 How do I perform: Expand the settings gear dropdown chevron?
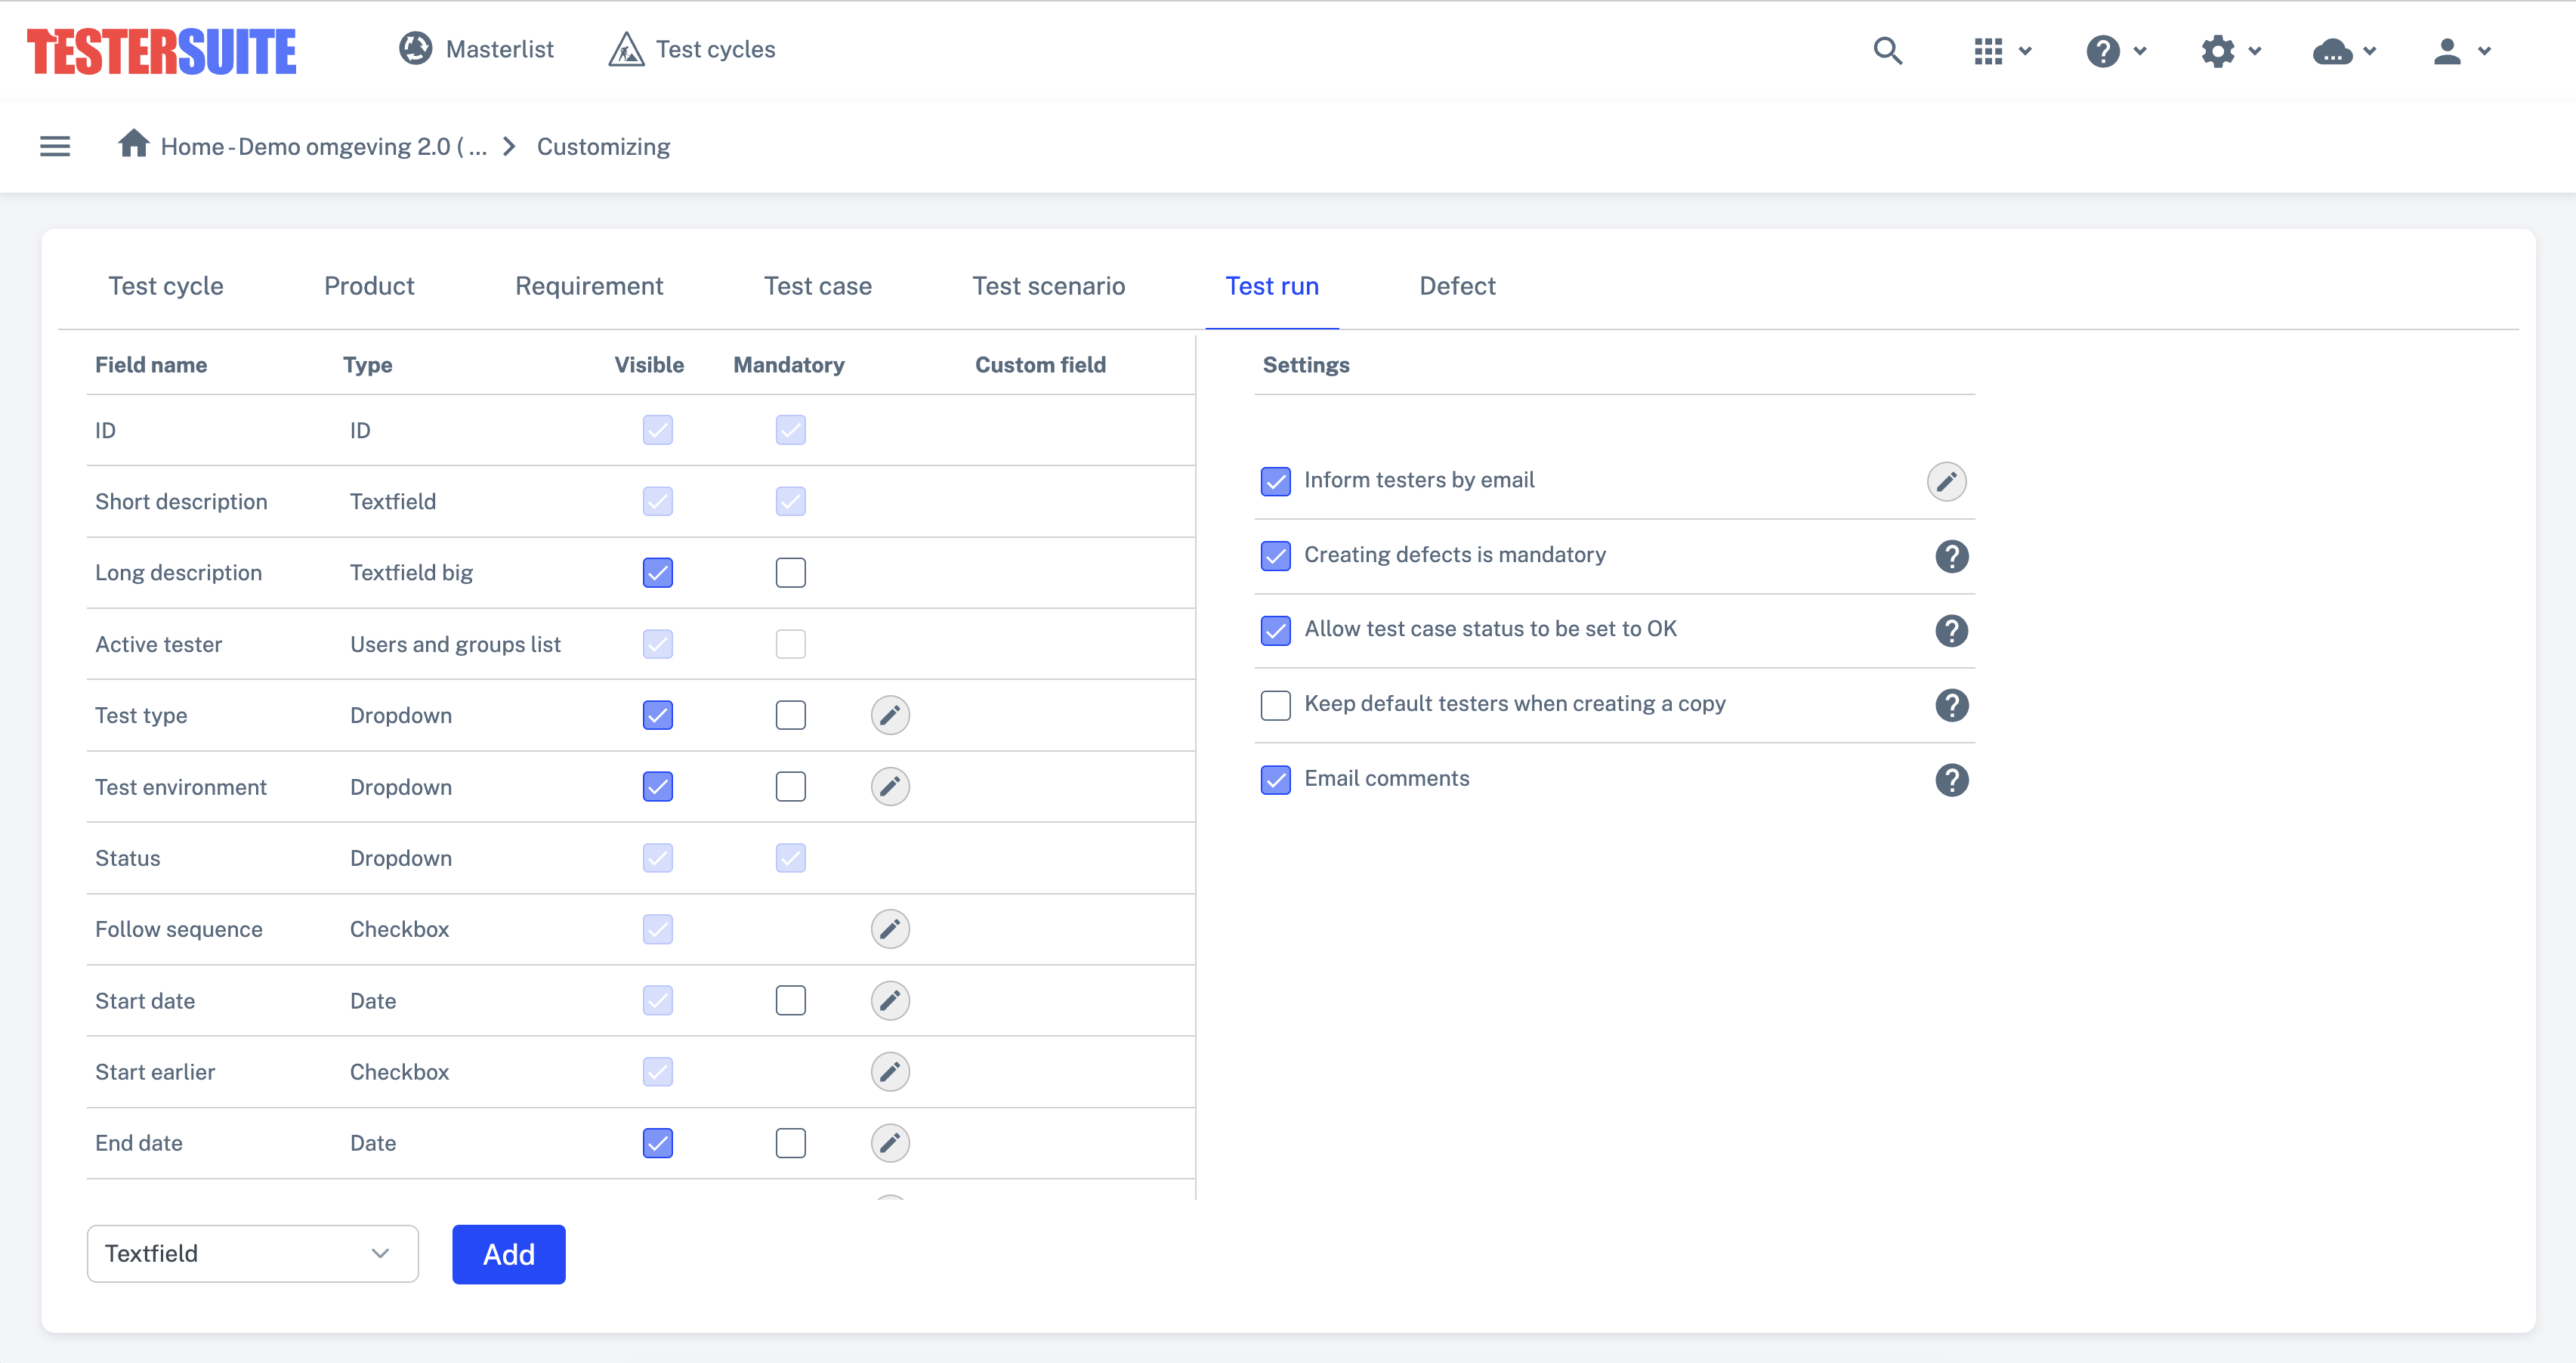point(2255,51)
